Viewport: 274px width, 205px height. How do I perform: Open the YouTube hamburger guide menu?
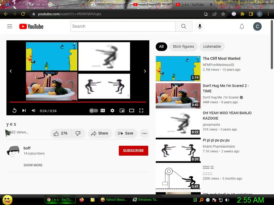pyautogui.click(x=10, y=26)
